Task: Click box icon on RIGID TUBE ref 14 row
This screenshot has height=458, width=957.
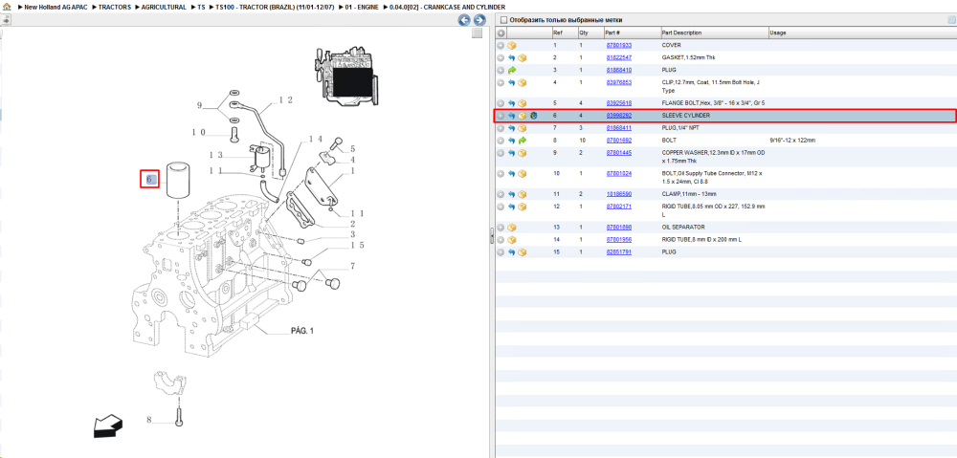Action: coord(511,240)
